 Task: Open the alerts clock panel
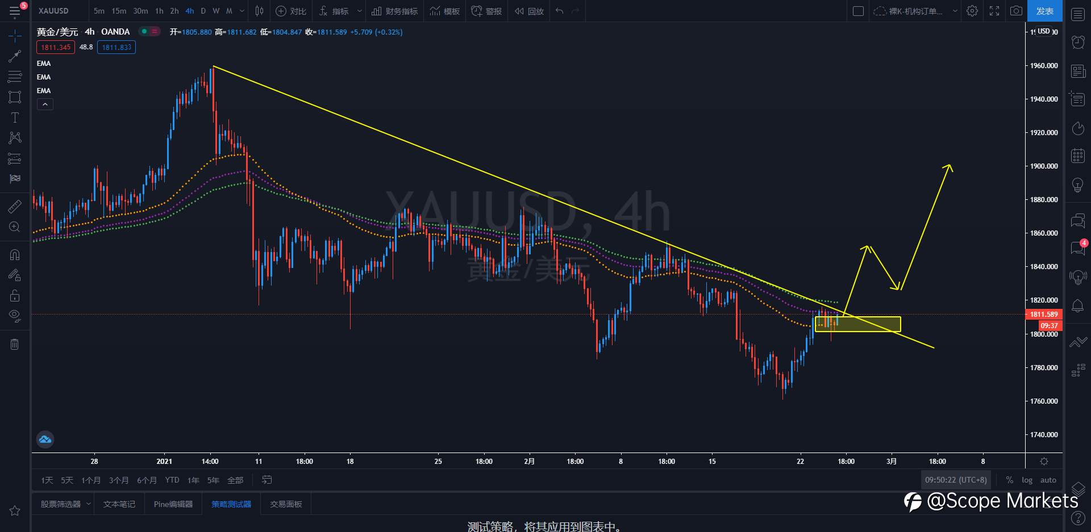pyautogui.click(x=1078, y=42)
